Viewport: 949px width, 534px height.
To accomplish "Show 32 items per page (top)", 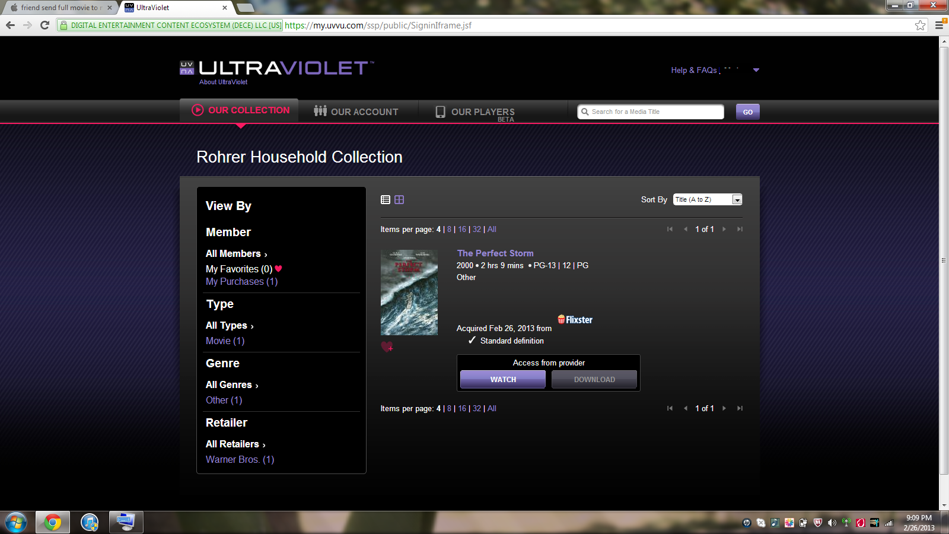I will [x=477, y=230].
